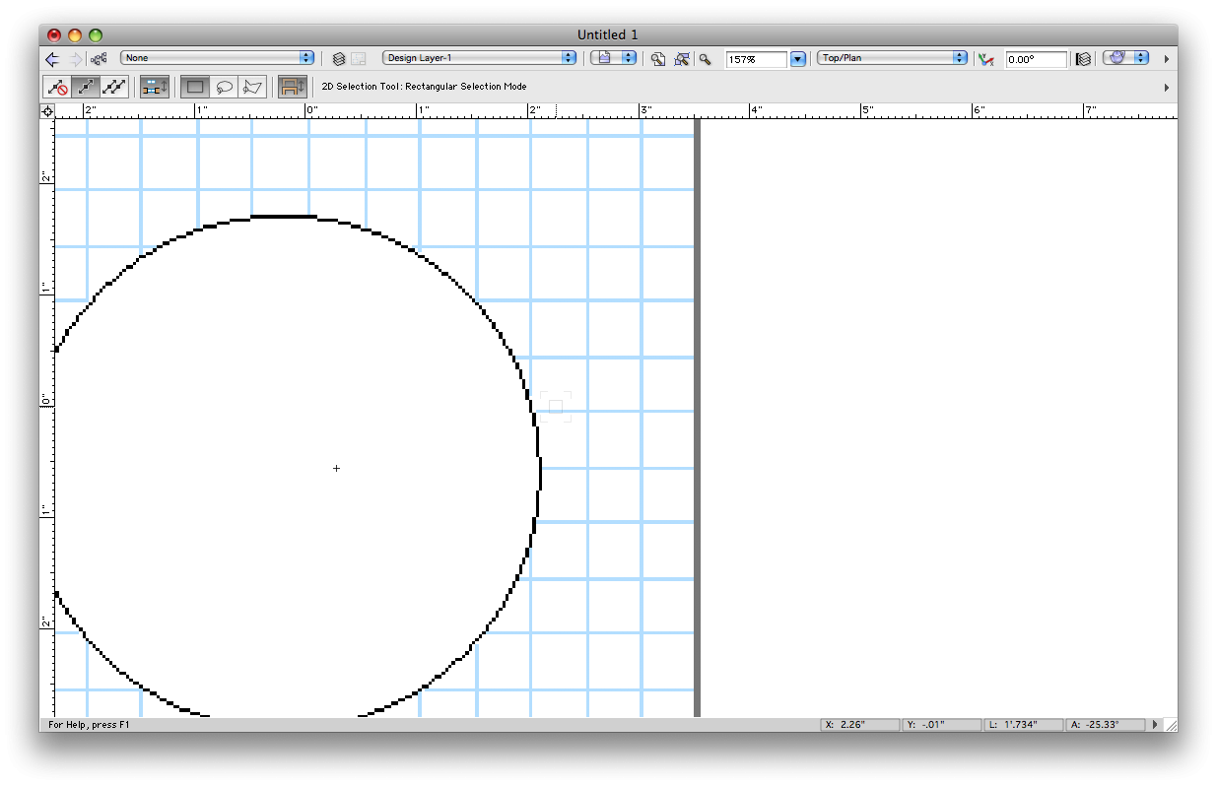Click the Fit to Page Area icon
This screenshot has width=1217, height=786.
tap(657, 59)
